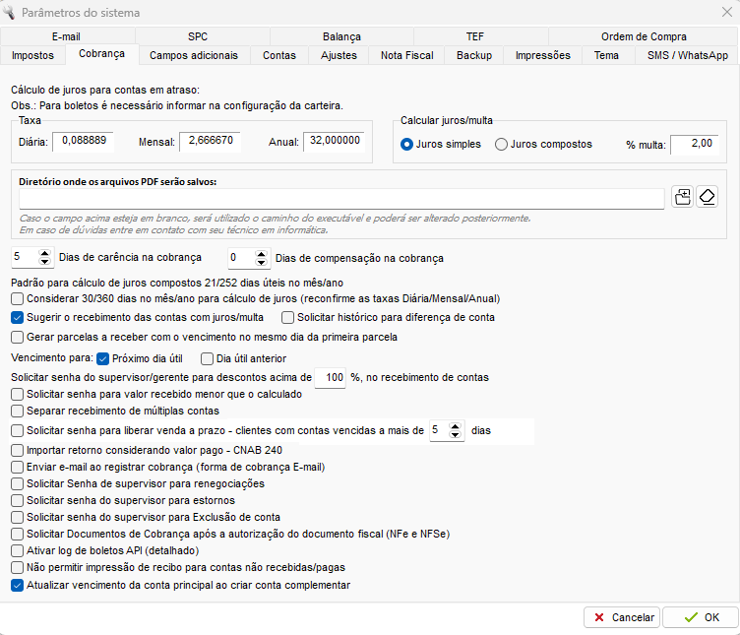Screen dimensions: 740x635
Task: Close the Parâmetros do sistema window
Action: click(x=727, y=12)
